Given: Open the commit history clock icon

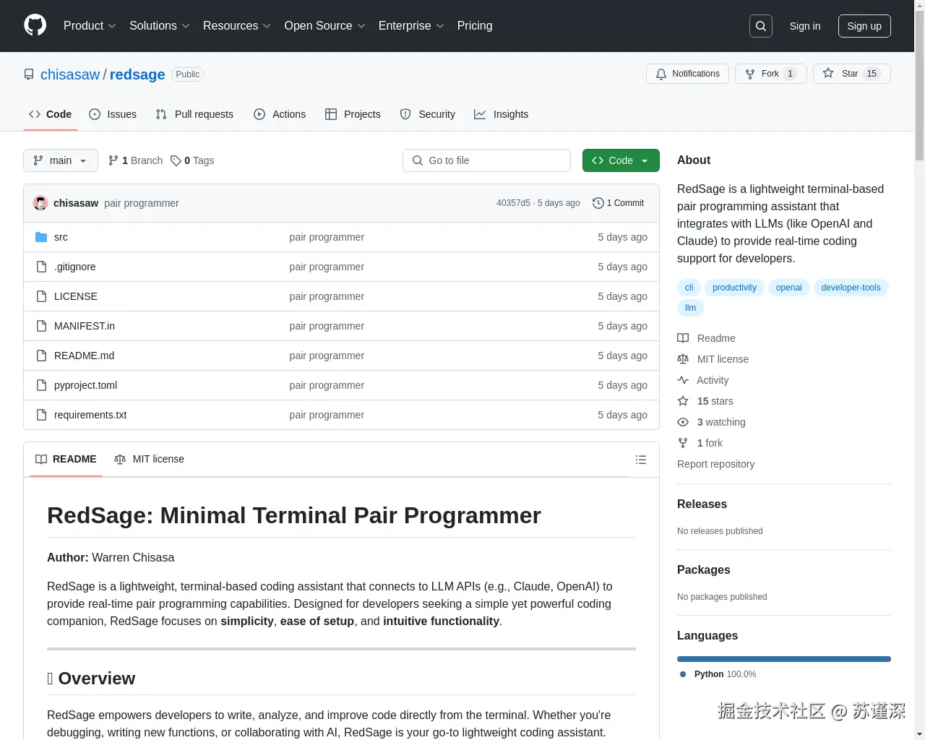Looking at the screenshot, I should 598,203.
